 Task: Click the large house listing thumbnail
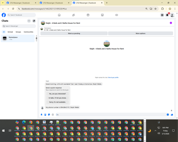[x=107, y=44]
